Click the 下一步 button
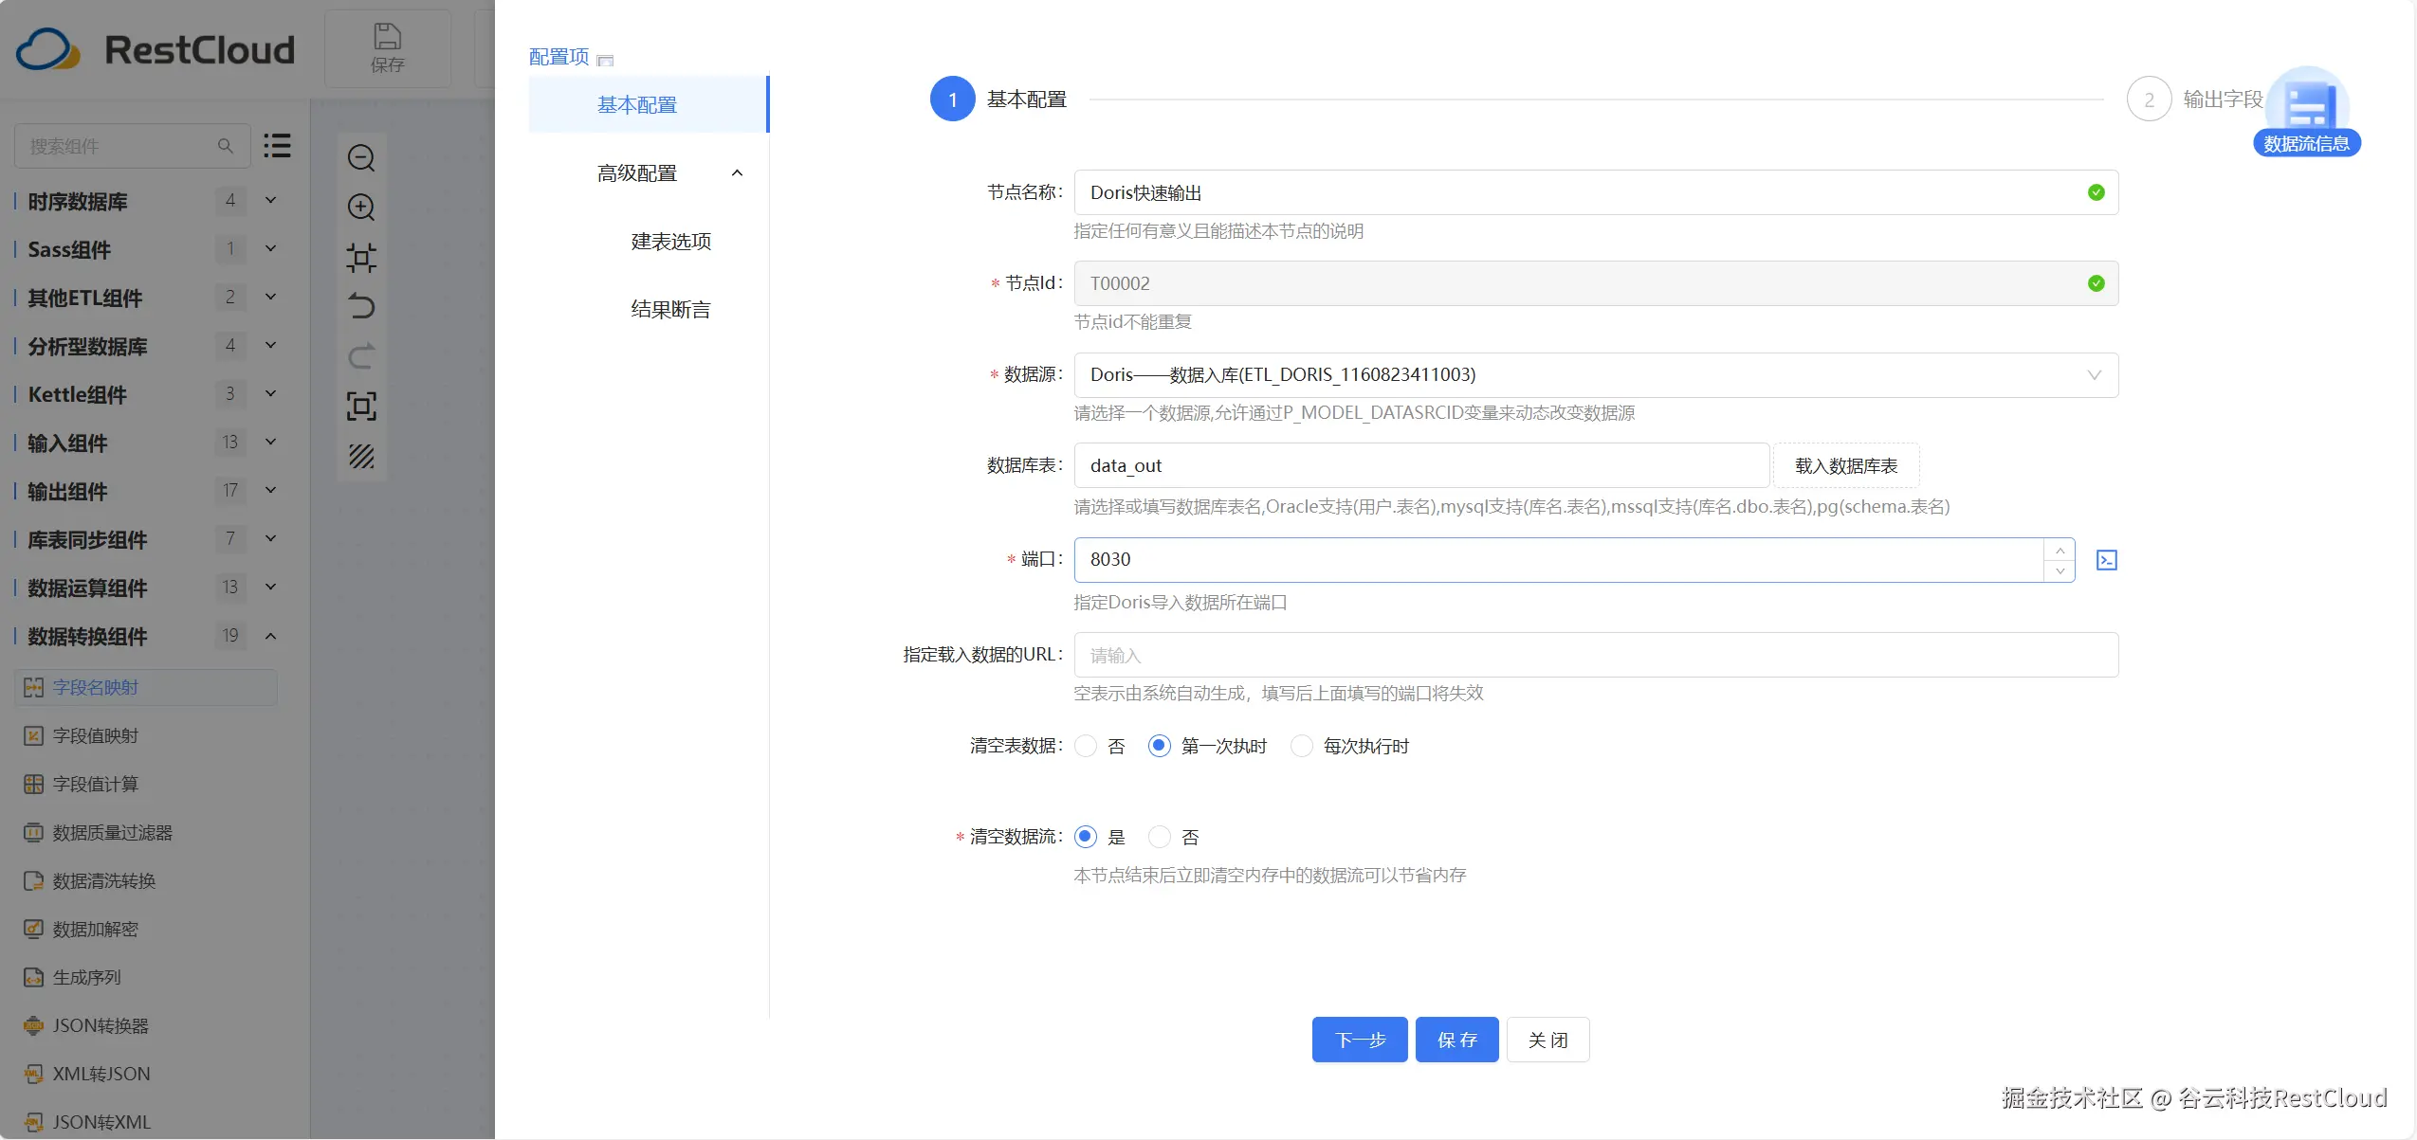This screenshot has width=2417, height=1140. click(1359, 1040)
